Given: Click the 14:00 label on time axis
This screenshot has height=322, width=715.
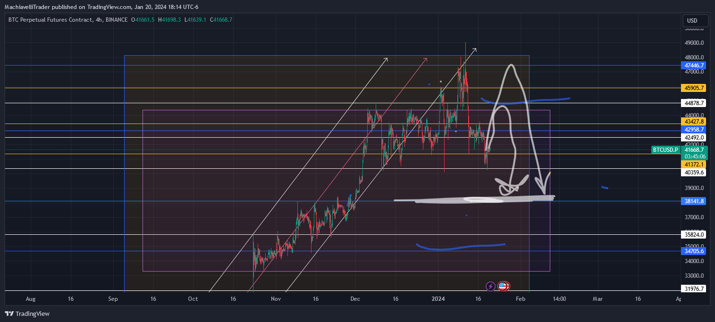Looking at the screenshot, I should [560, 299].
